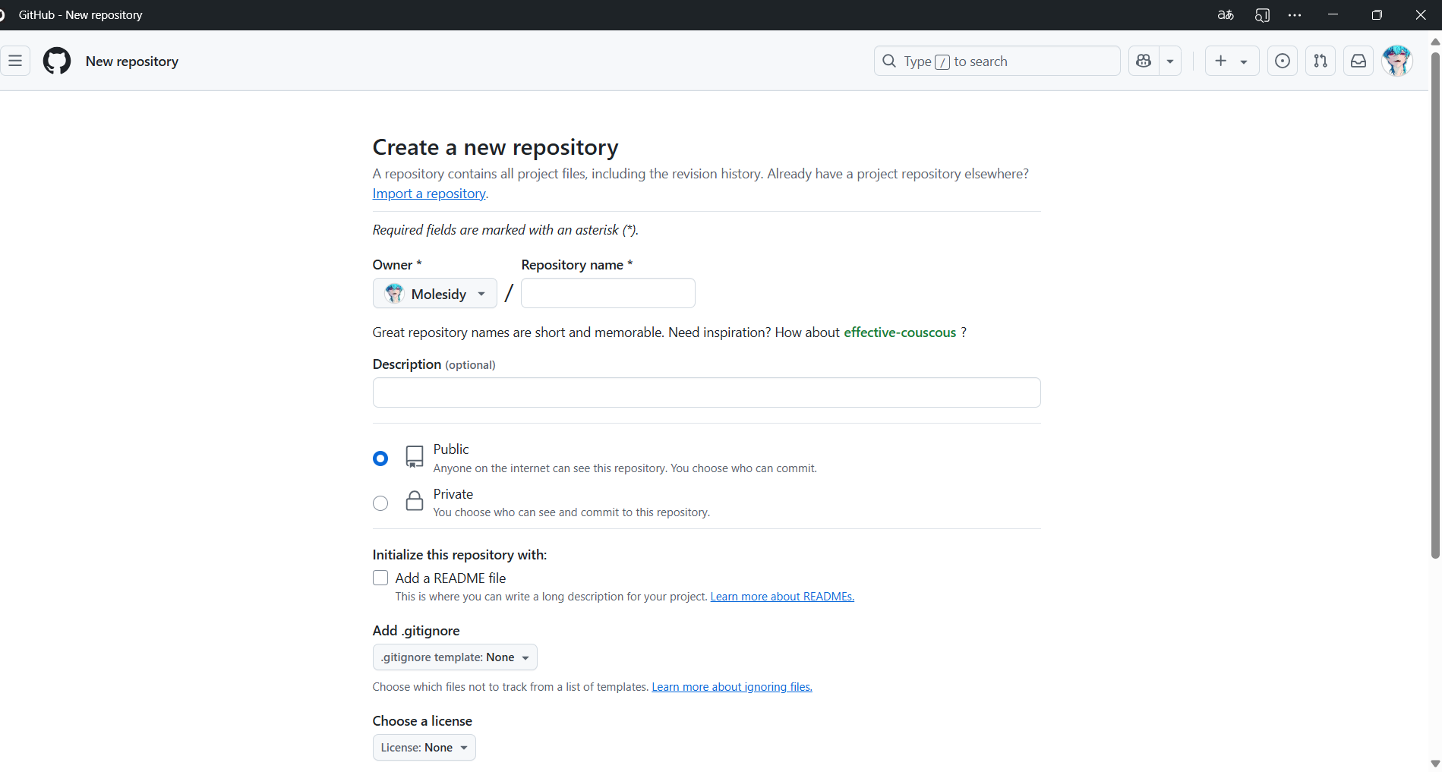This screenshot has height=772, width=1442.
Task: Open the hamburger navigation menu
Action: pos(15,61)
